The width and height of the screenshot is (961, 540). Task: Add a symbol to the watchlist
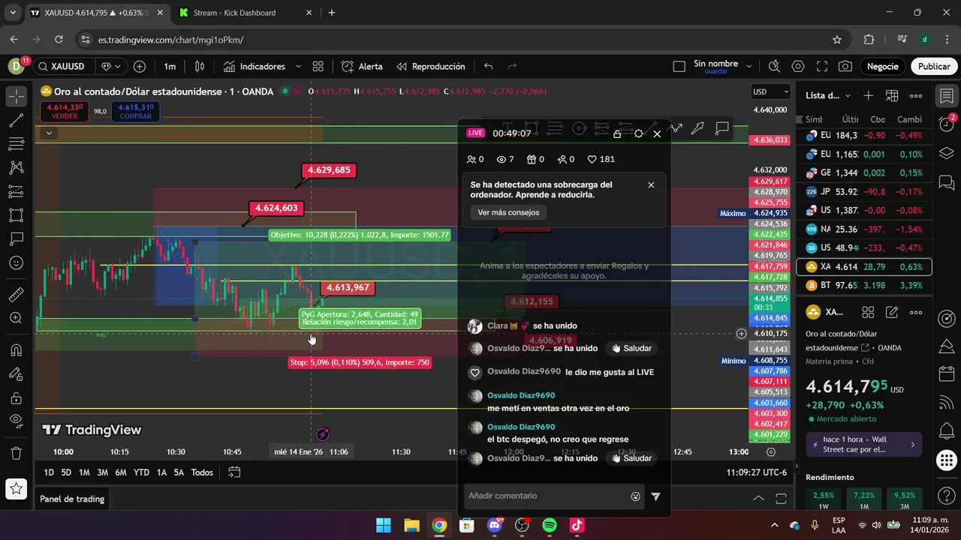pos(868,95)
